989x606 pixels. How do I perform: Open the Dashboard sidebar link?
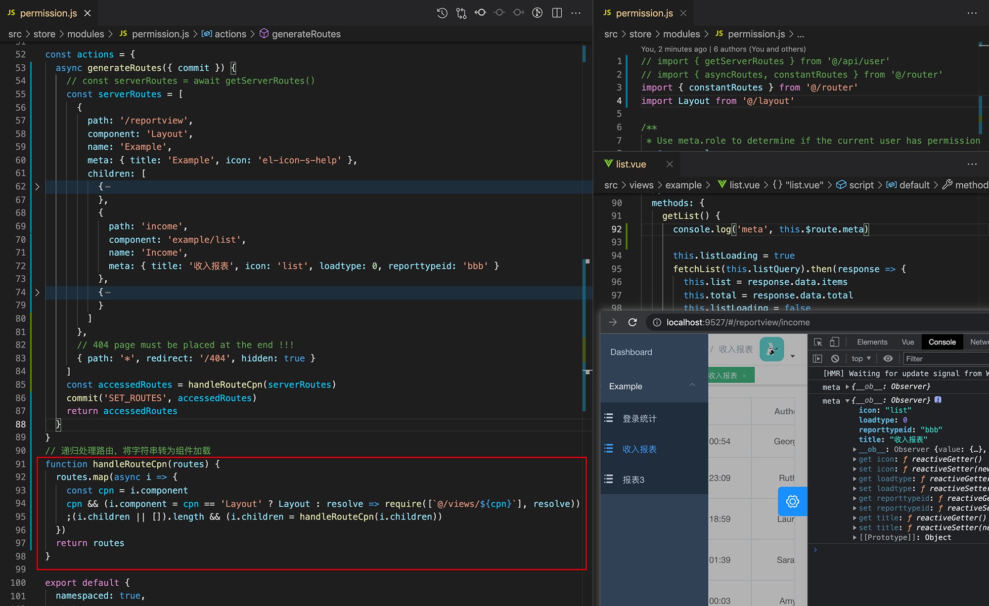click(631, 351)
